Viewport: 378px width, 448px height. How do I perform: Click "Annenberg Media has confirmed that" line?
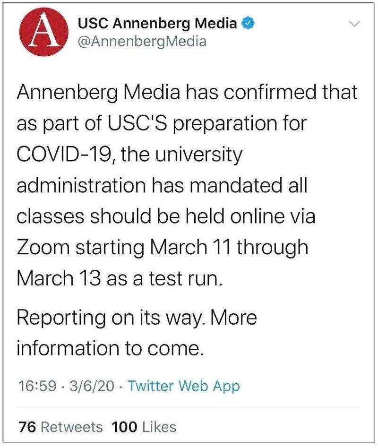pyautogui.click(x=187, y=93)
